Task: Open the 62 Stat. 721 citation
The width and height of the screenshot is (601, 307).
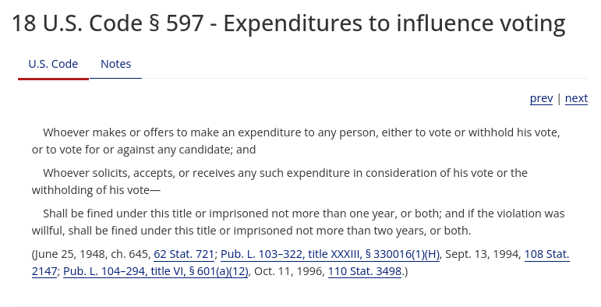Action: [x=184, y=254]
